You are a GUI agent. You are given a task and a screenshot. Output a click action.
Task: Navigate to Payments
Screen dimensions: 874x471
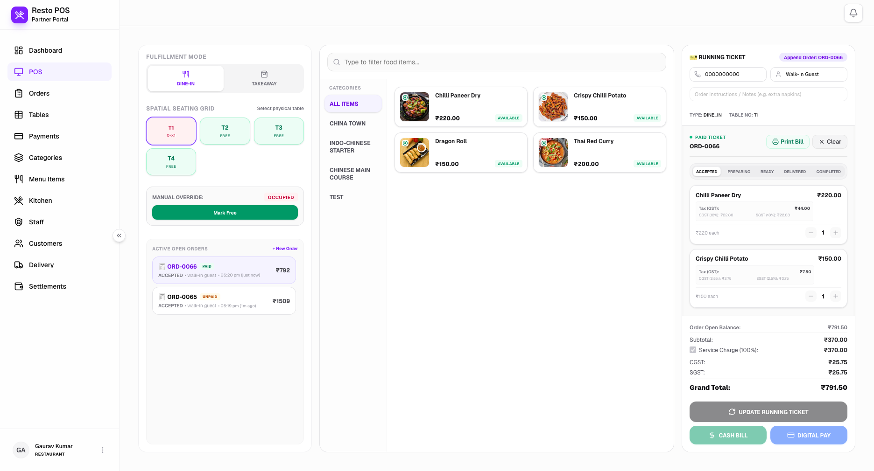59,136
